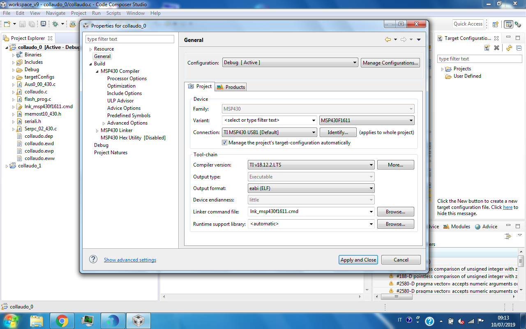Click Properties dialog filter text field

pyautogui.click(x=130, y=39)
